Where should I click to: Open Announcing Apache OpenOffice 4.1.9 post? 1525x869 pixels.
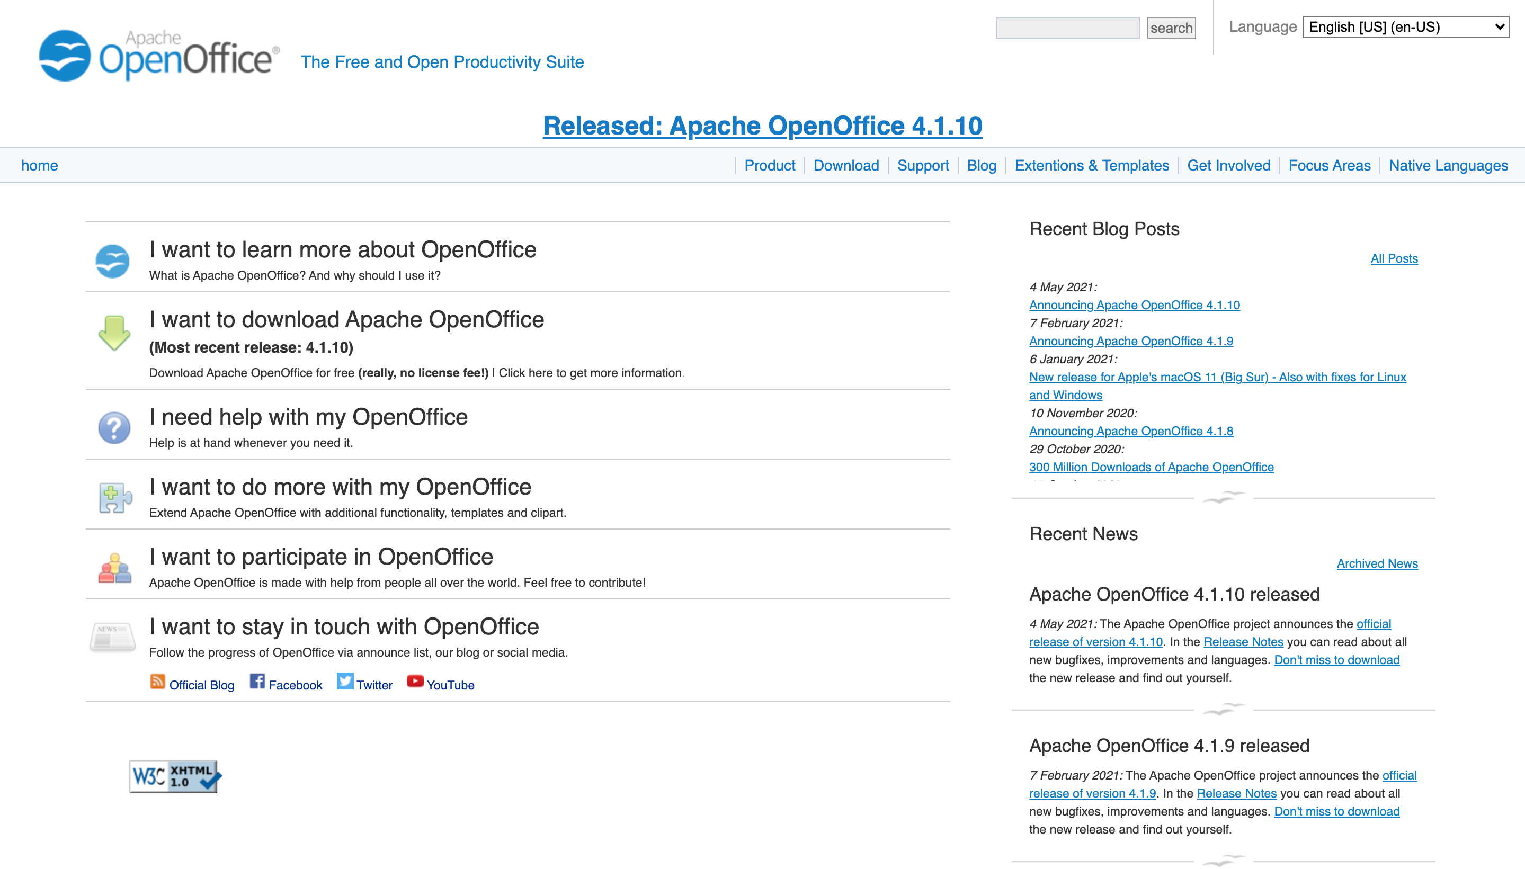[1130, 341]
